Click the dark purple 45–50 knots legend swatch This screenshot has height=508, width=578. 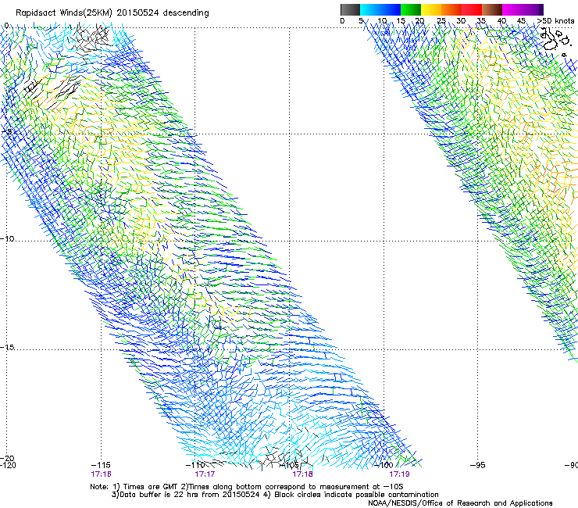click(x=533, y=9)
